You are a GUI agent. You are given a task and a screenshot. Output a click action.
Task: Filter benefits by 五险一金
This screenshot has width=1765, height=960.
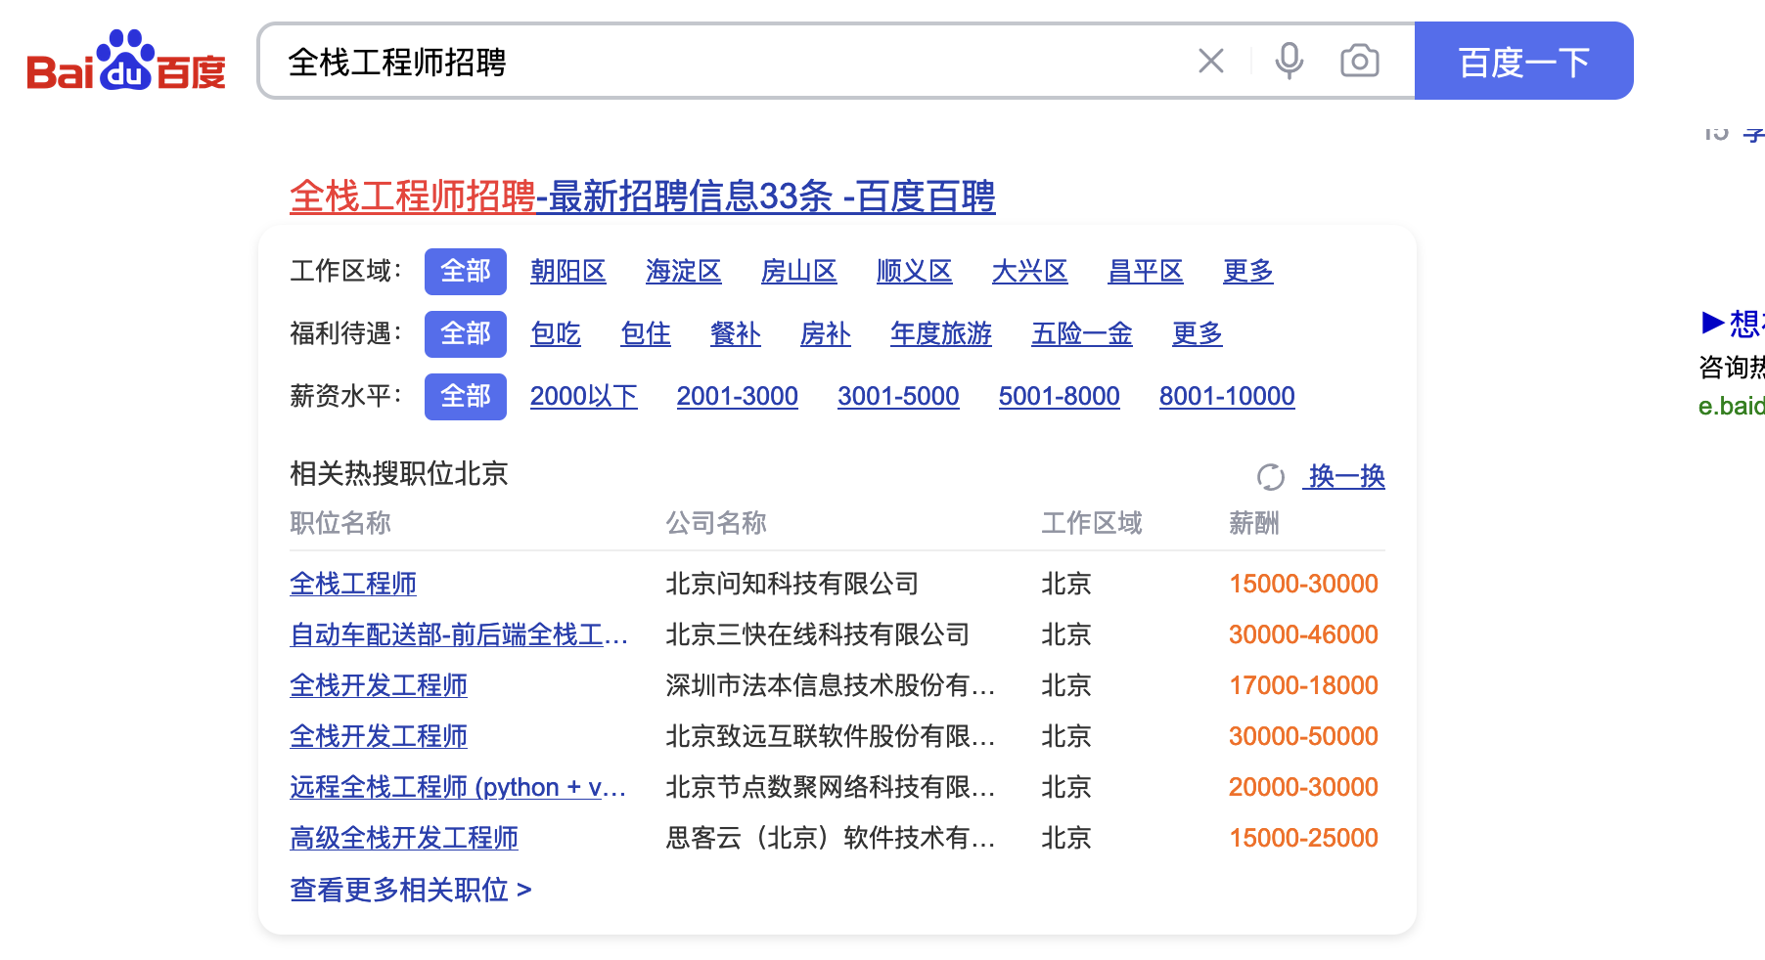tap(1081, 334)
